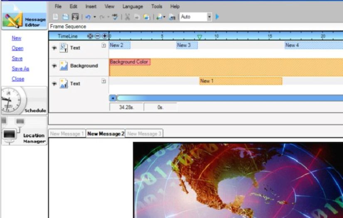
Task: Click the paste icon in toolbar
Action: tap(147, 17)
